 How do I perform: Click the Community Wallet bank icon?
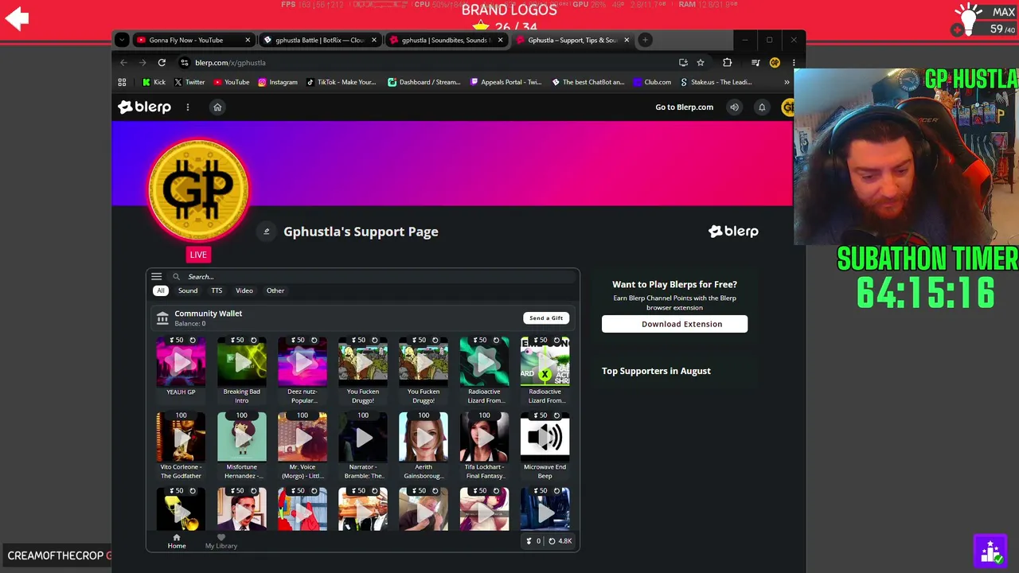(162, 318)
